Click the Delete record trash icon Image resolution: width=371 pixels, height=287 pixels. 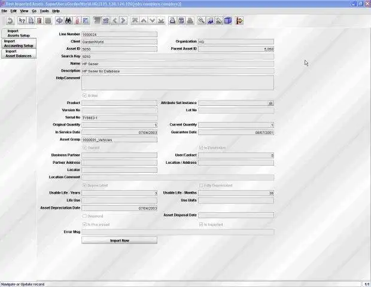click(39, 21)
